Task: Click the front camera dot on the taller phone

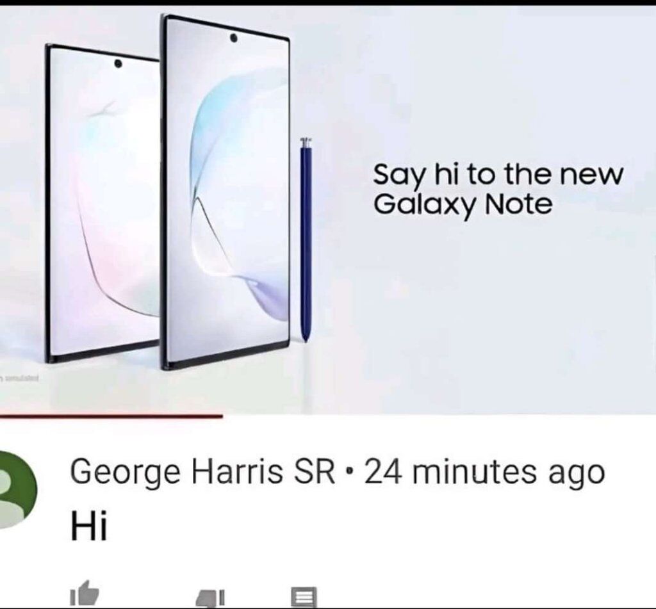Action: pos(233,39)
